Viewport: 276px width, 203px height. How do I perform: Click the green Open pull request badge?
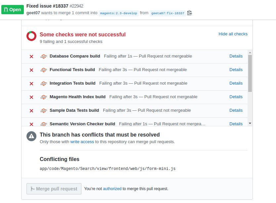[13, 10]
